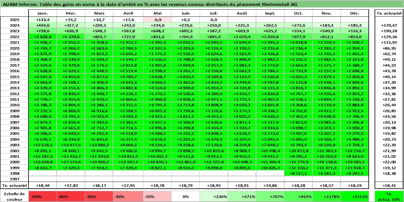404x202 pixels.
Task: Click the 'Mai' column header
Action: 157,13
